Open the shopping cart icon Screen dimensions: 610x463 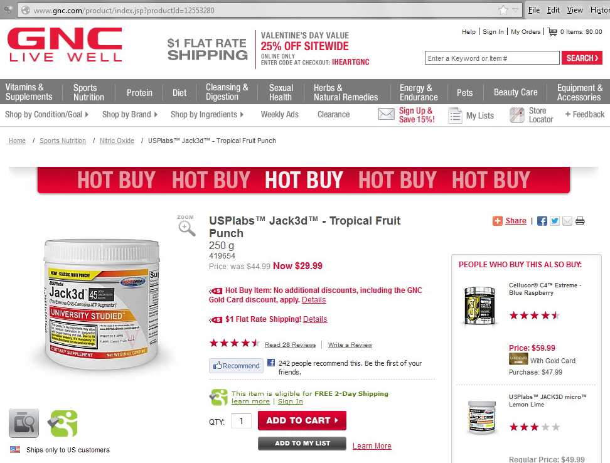(x=552, y=32)
